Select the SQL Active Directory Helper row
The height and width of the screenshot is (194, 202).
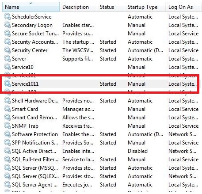click(x=101, y=151)
